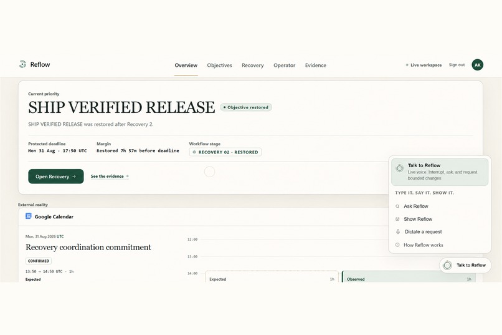
Task: Click the Reflow brand name
Action: (40, 64)
